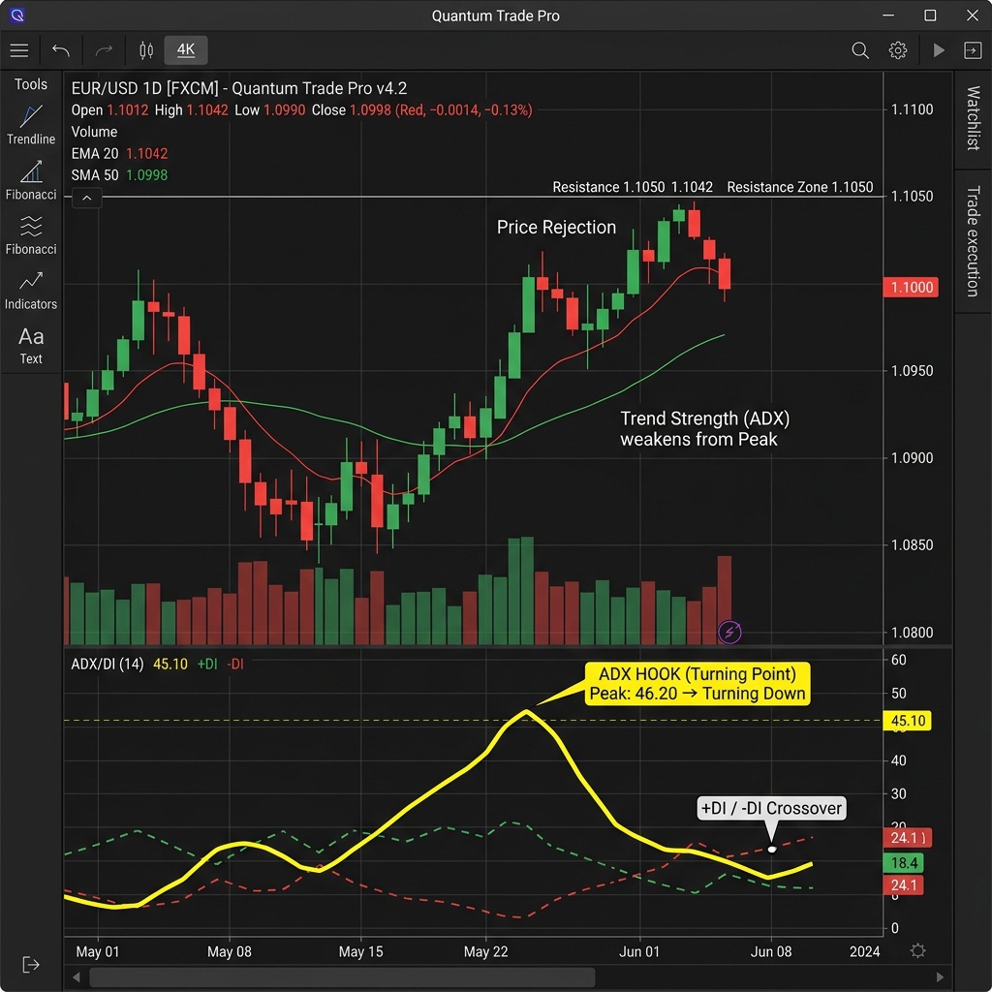
Task: Click the +DI / -DI Crossover label
Action: [771, 808]
